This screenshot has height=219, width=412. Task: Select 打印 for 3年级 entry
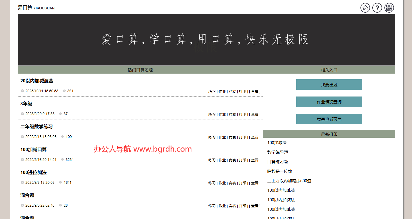point(242,114)
